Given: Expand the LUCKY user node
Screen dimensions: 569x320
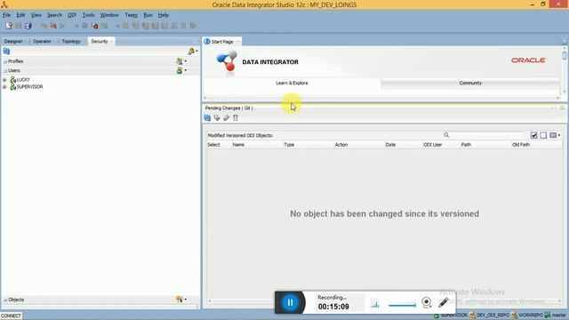Looking at the screenshot, I should [4, 79].
